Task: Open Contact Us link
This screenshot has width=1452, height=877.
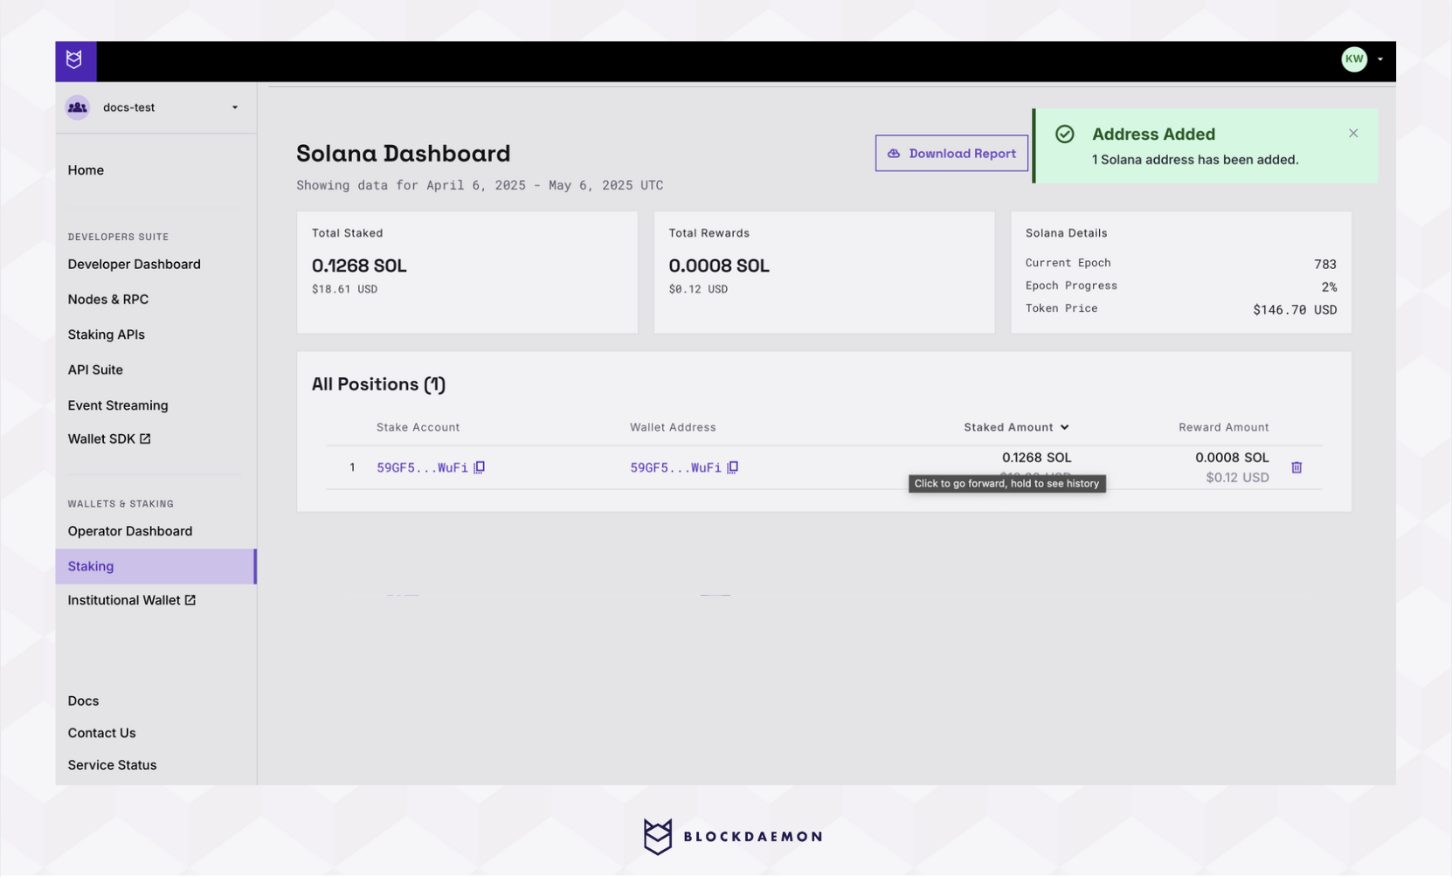Action: coord(101,733)
